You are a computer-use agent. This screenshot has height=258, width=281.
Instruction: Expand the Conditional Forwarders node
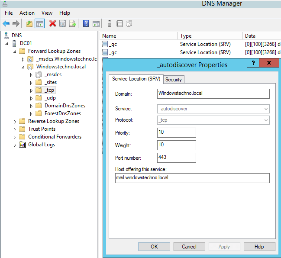(x=15, y=137)
